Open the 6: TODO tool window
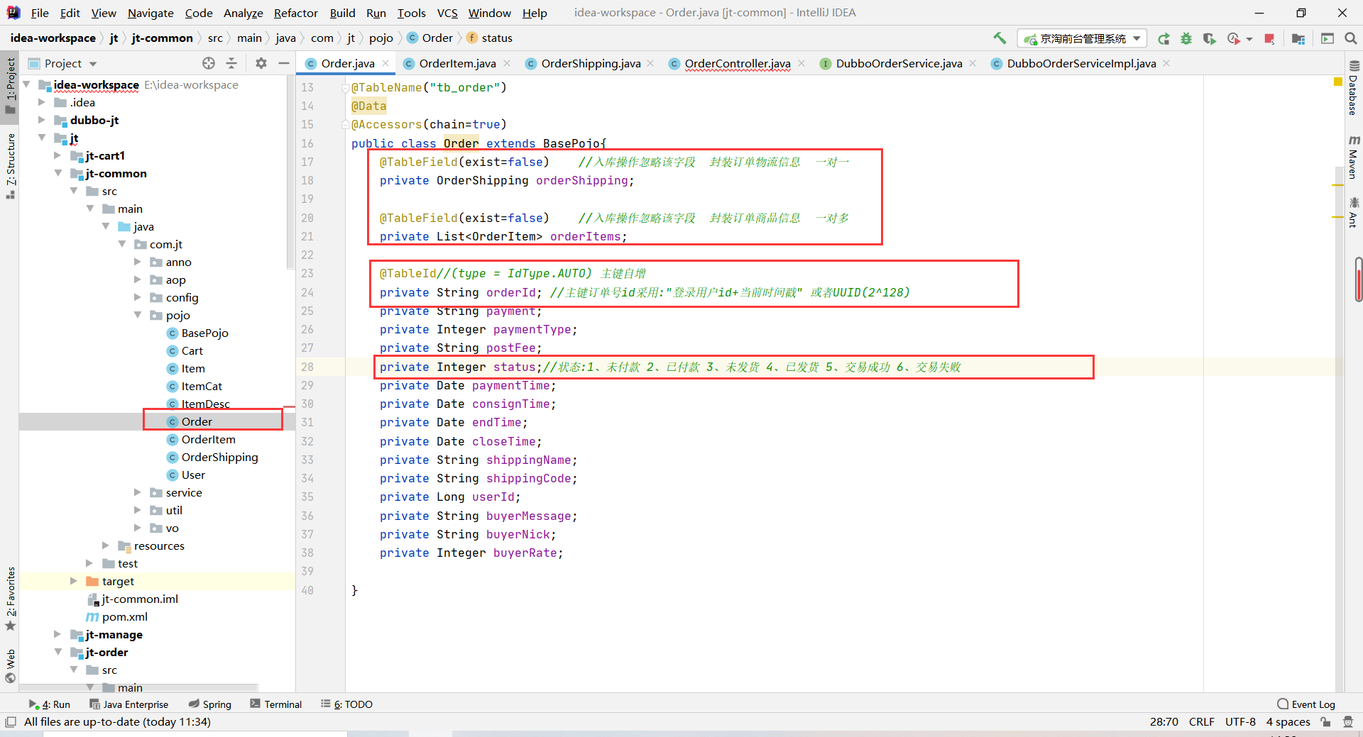This screenshot has height=737, width=1363. pos(346,704)
